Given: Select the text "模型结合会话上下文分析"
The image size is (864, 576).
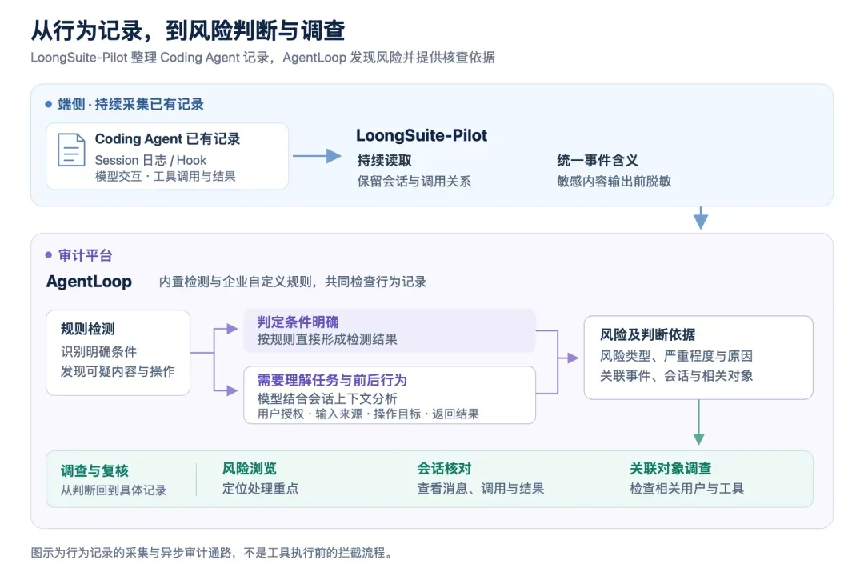Looking at the screenshot, I should (327, 398).
